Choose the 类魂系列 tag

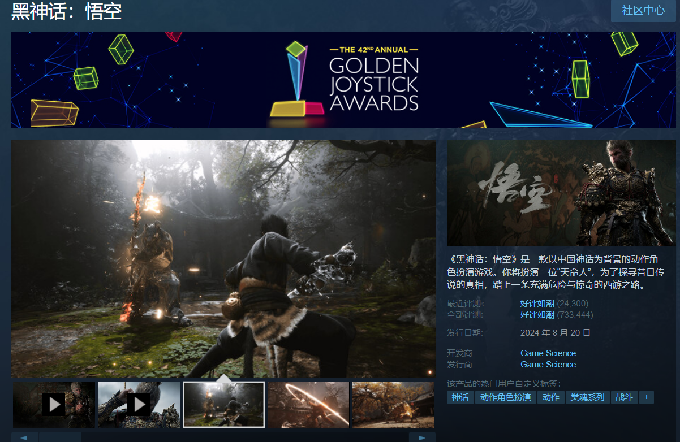[x=587, y=397]
